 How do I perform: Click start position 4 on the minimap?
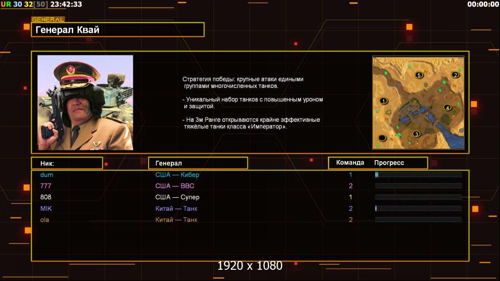tap(447, 107)
